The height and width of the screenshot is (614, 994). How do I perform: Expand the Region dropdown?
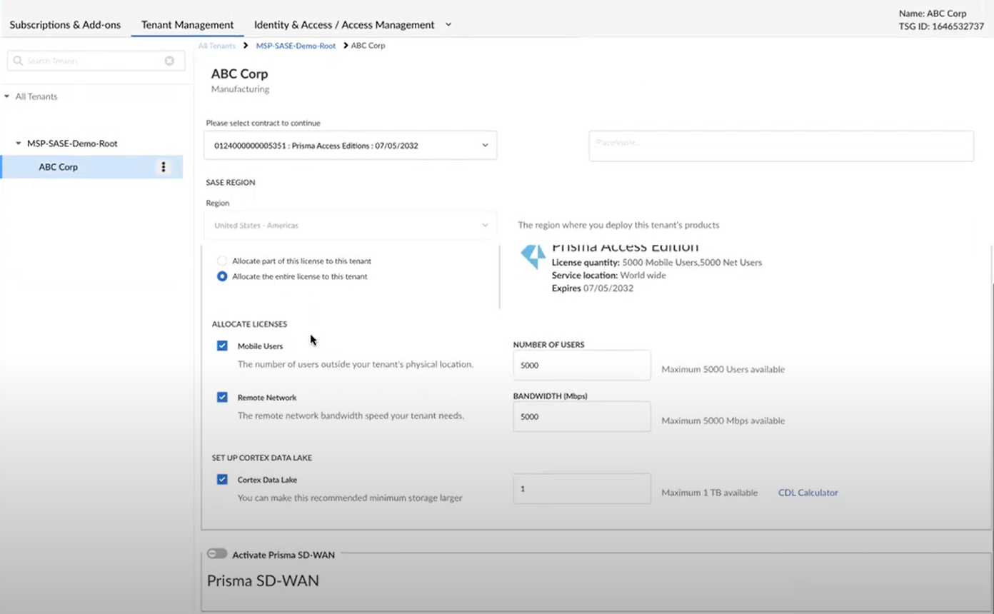[350, 226]
